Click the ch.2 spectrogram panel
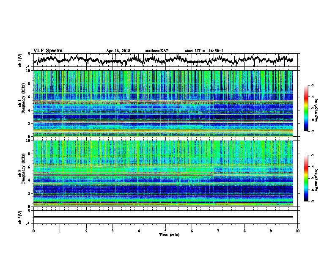This screenshot has width=335, height=259. [163, 174]
